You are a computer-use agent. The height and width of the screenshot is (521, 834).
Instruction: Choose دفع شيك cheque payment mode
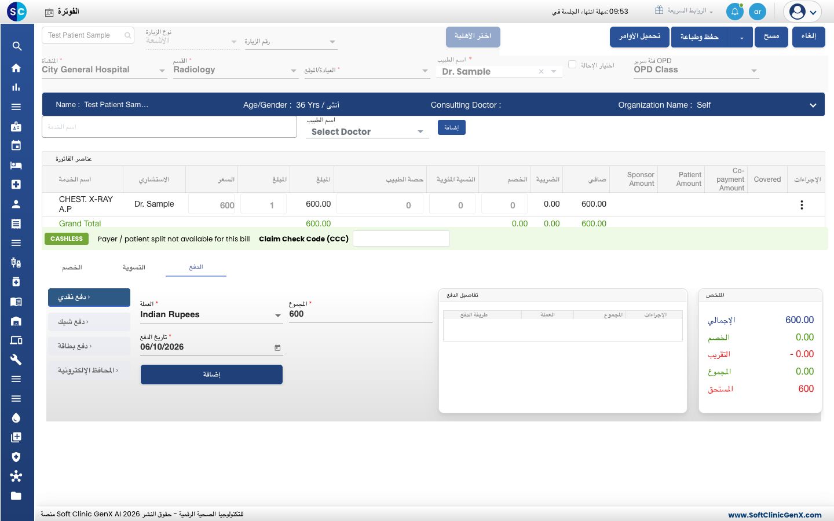[x=89, y=322]
